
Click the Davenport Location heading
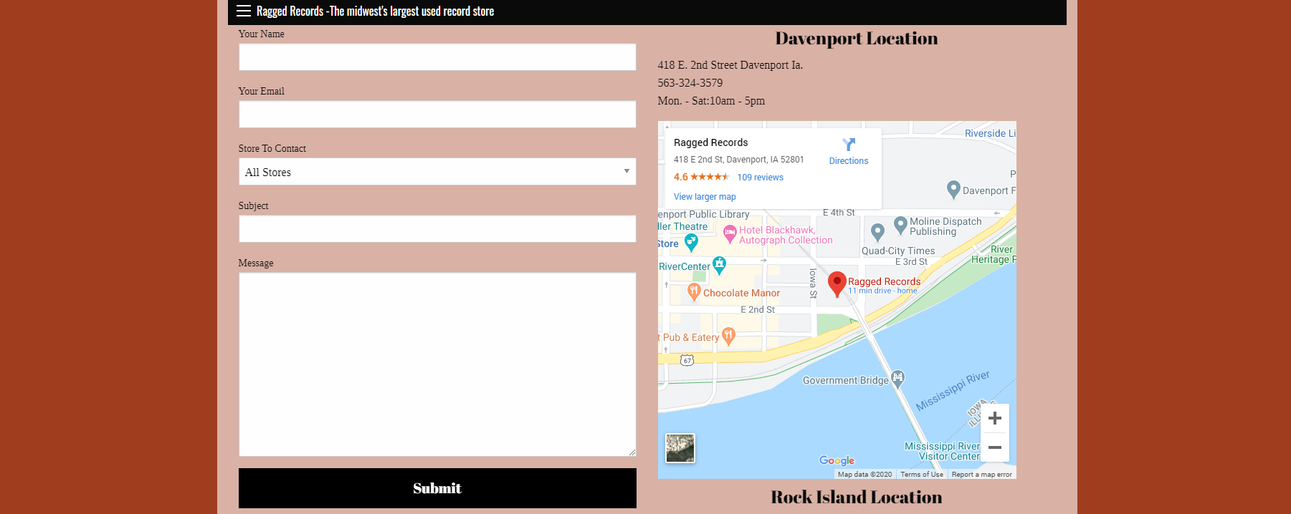856,39
